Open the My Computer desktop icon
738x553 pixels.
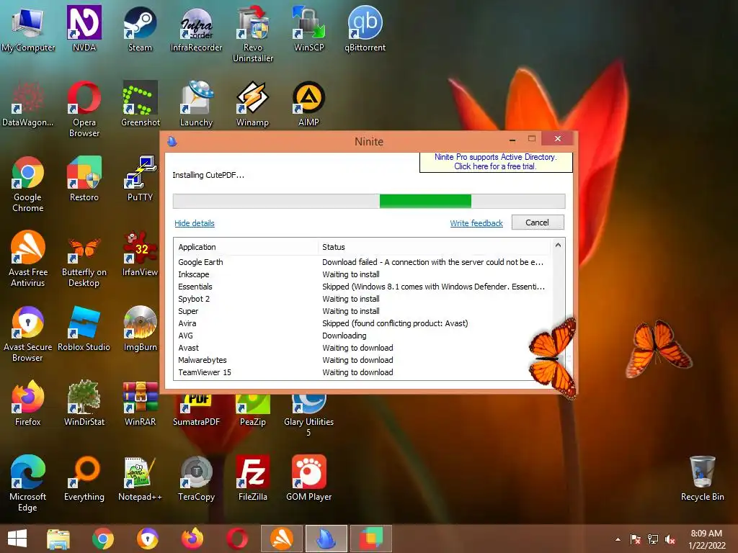pyautogui.click(x=28, y=29)
